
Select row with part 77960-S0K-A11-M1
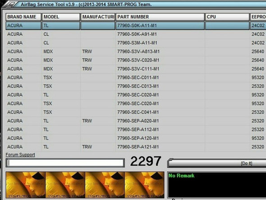[x=136, y=26]
